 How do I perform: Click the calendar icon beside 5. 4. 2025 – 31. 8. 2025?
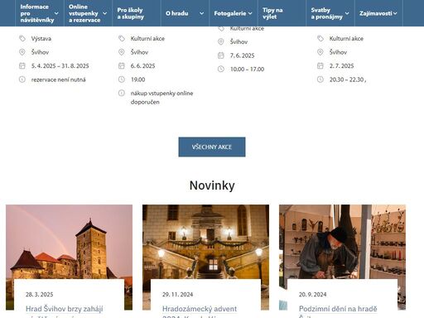[x=22, y=65]
